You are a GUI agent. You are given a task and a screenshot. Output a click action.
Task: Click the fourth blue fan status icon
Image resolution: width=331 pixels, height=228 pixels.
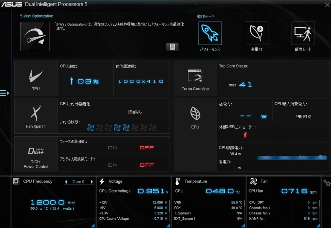click(x=117, y=128)
